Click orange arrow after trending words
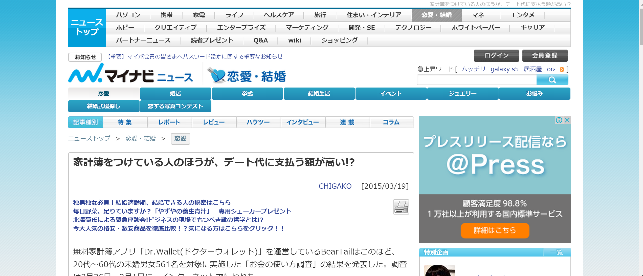 562,70
